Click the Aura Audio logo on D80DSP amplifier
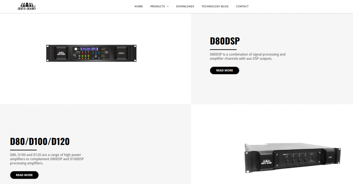353x184 pixels. click(61, 53)
